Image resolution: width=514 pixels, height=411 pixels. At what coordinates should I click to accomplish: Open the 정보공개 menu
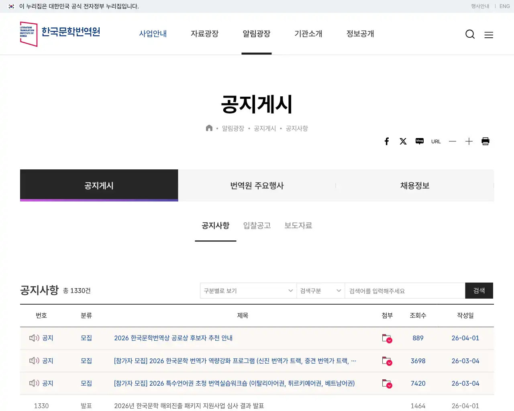(x=360, y=34)
